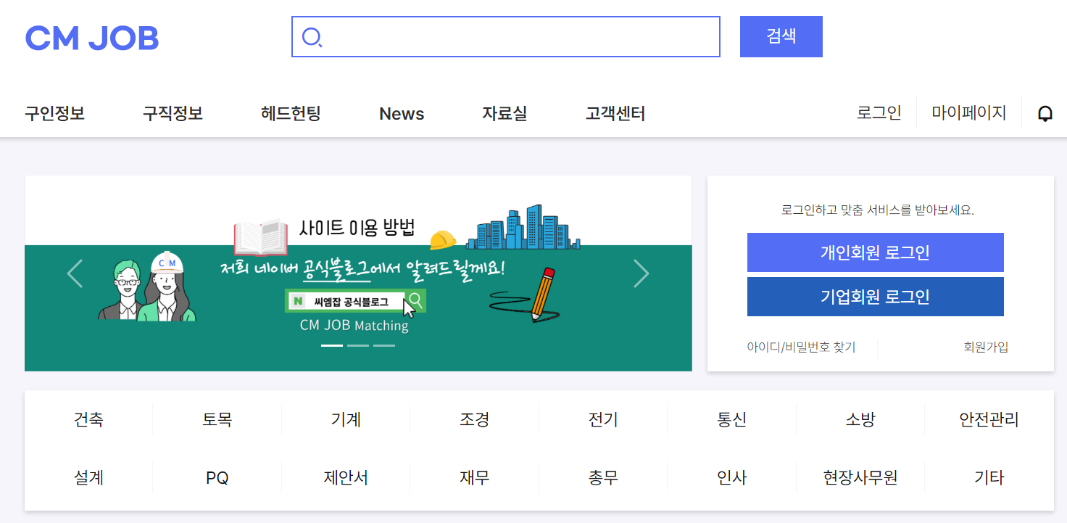Open the 구직정보 menu
This screenshot has height=523, width=1067.
(172, 113)
